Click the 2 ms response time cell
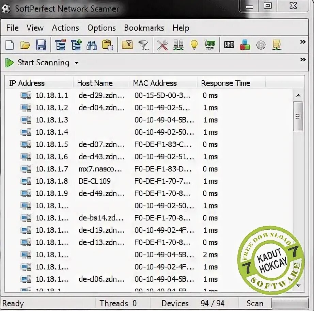The height and width of the screenshot is (311, 314). click(x=210, y=255)
